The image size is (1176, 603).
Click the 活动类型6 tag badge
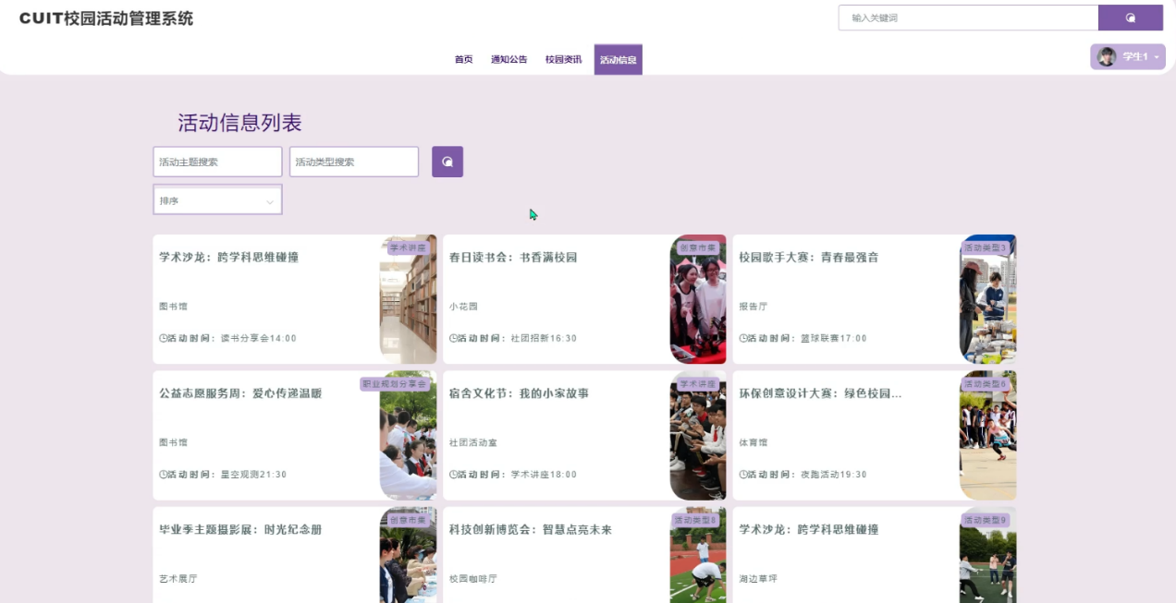(986, 384)
